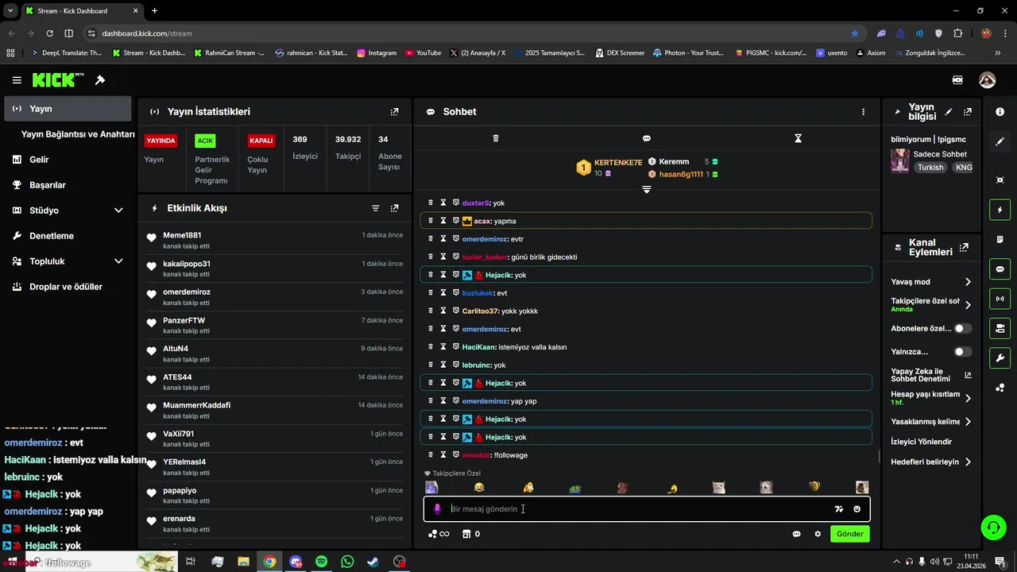Click the shield icon beside Carlitoo37
The width and height of the screenshot is (1017, 572).
[456, 311]
